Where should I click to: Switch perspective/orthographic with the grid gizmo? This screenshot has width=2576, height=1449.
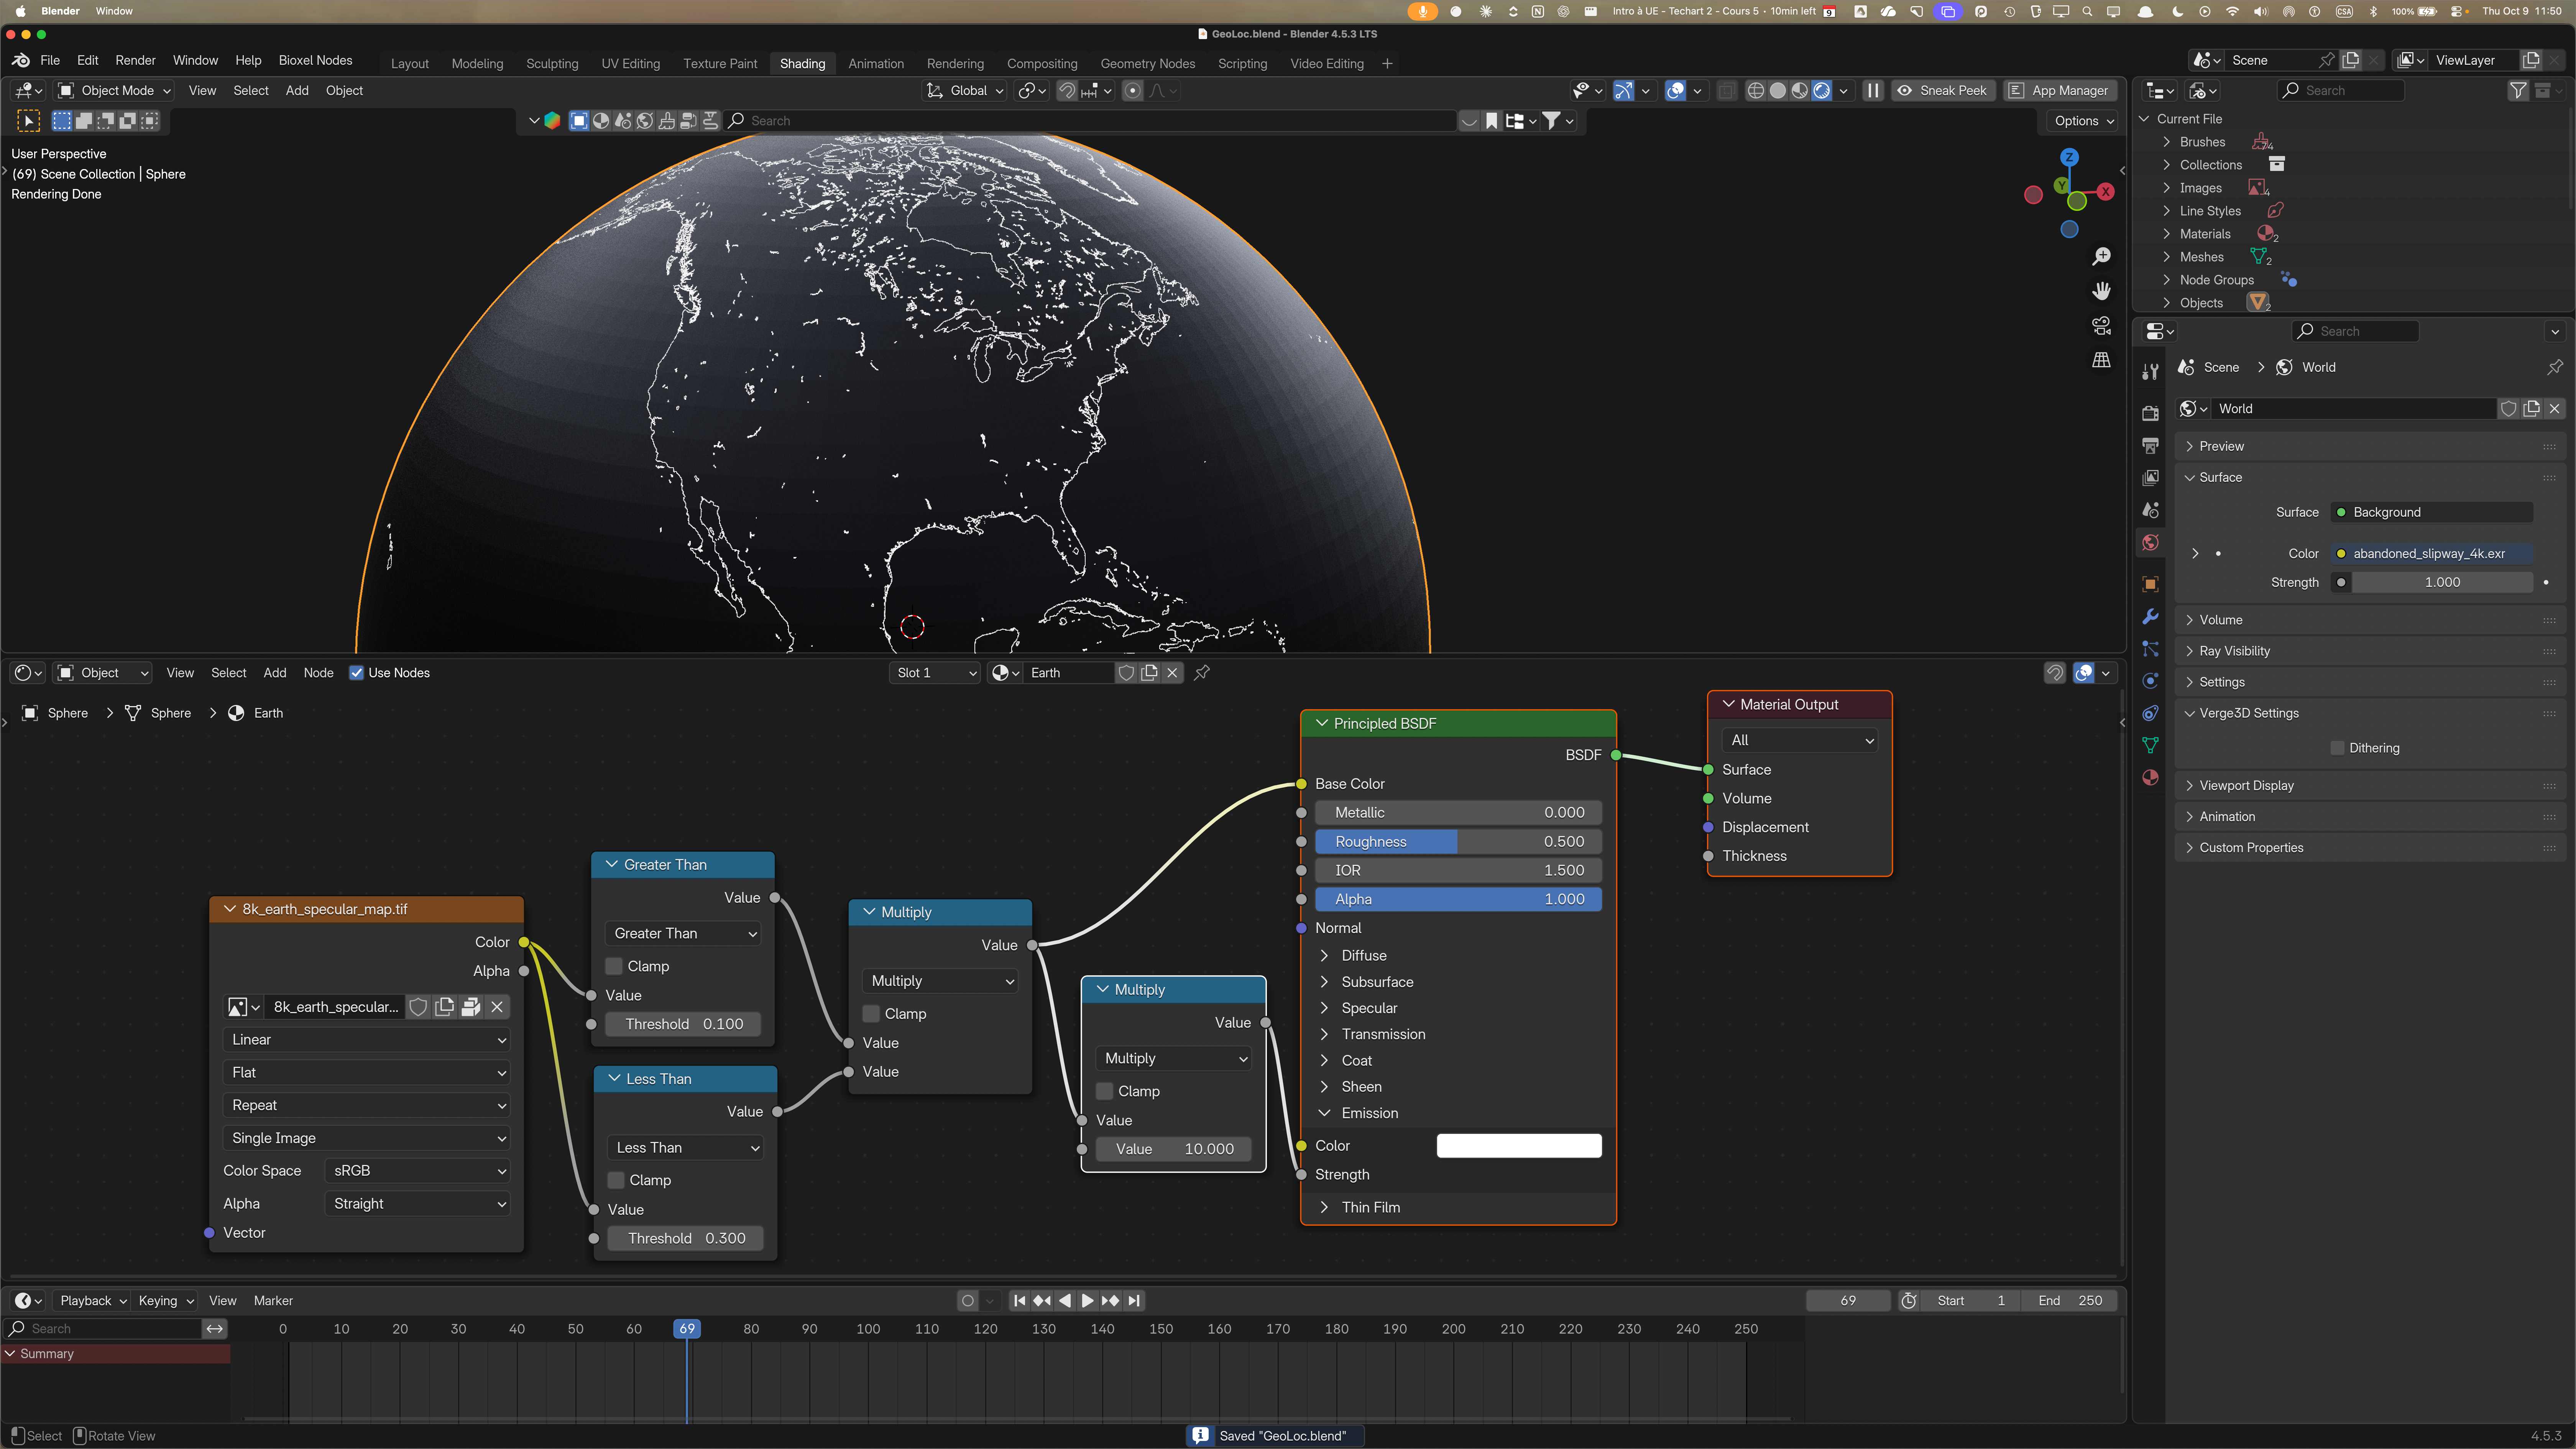pyautogui.click(x=2102, y=360)
